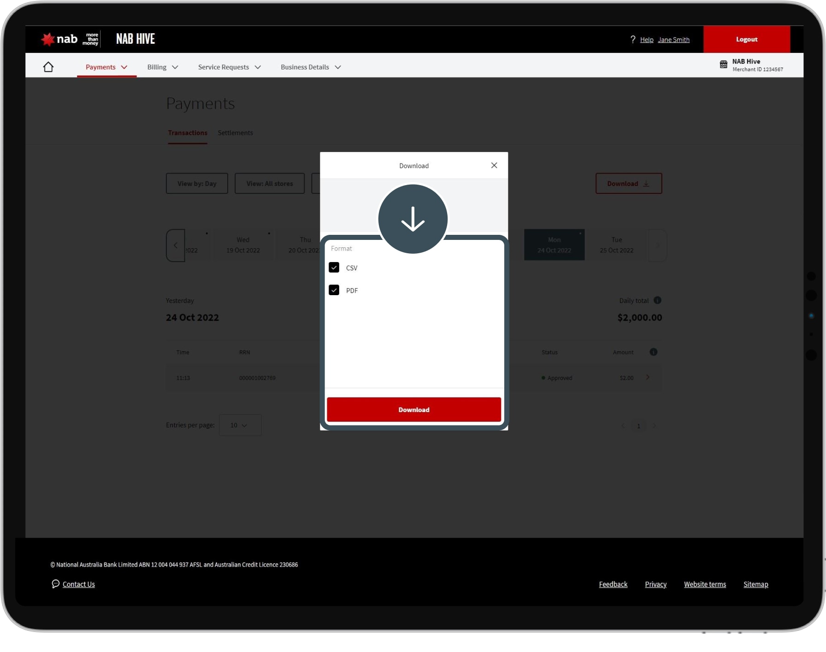Uncheck the CSV format checkbox

[334, 268]
